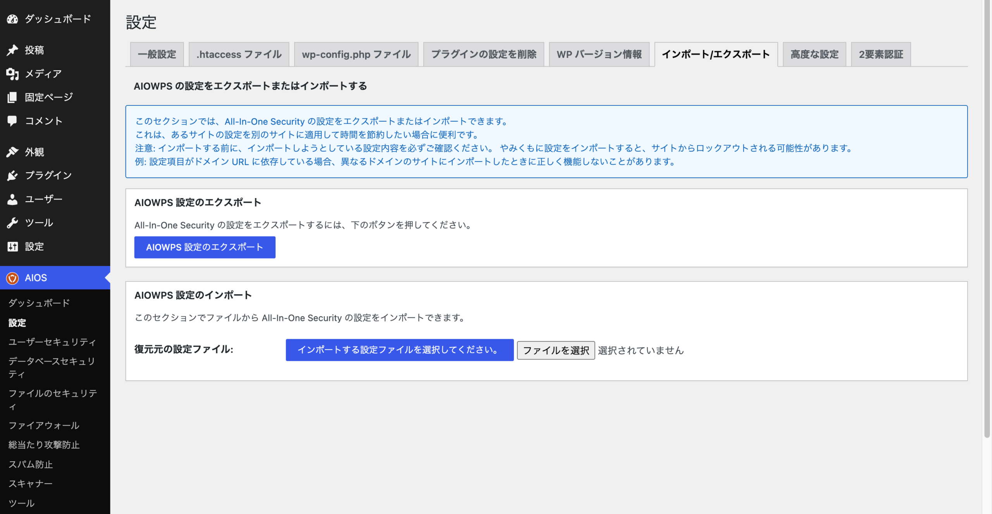Click the ファイルを選択 file chooser button
The width and height of the screenshot is (992, 514).
[x=556, y=350]
